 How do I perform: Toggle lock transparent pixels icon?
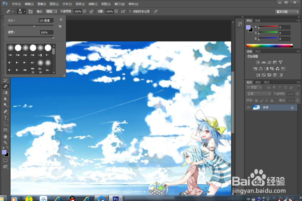tap(256, 100)
